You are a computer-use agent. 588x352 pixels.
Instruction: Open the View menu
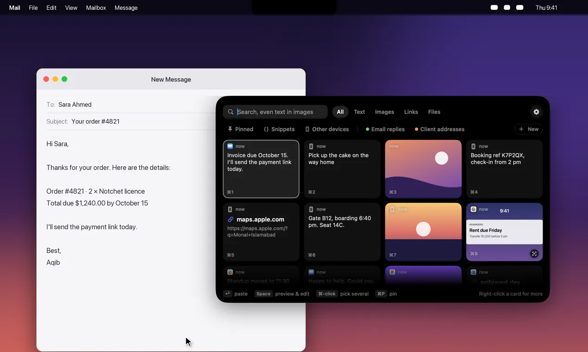[71, 8]
